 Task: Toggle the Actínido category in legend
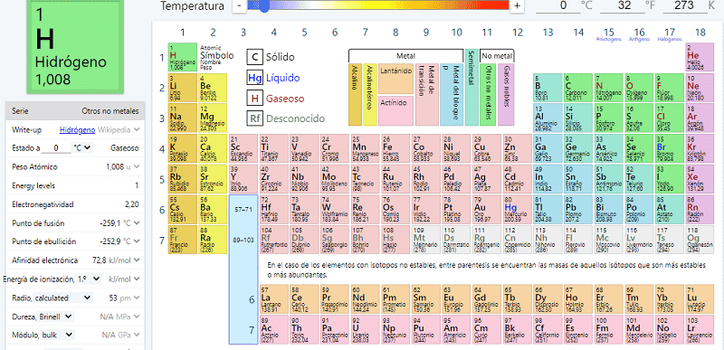[395, 110]
